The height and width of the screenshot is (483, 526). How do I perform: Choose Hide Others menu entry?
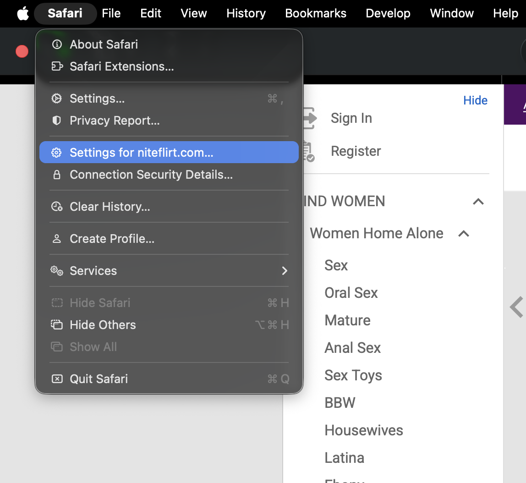point(169,325)
